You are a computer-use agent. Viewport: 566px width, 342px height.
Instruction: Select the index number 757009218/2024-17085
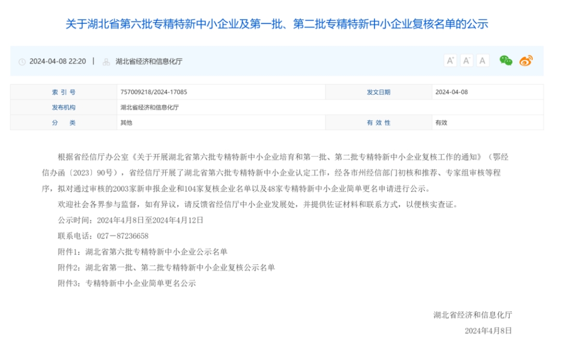154,92
